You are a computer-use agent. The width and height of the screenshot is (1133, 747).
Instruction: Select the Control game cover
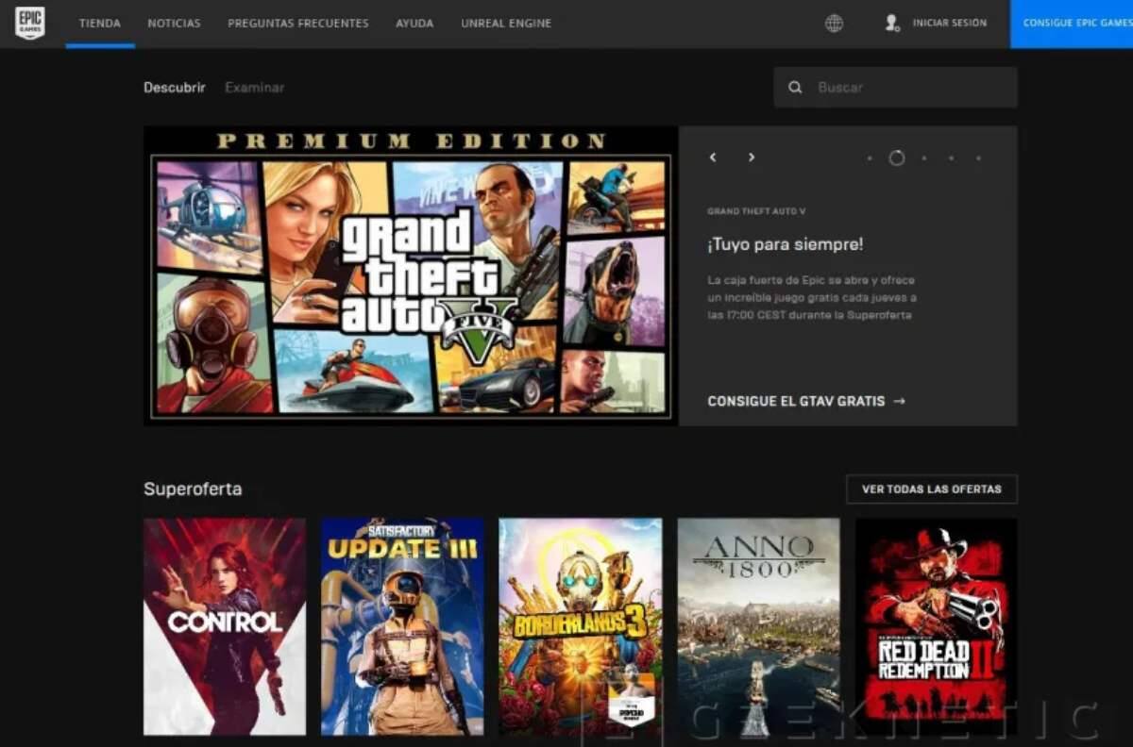click(224, 625)
